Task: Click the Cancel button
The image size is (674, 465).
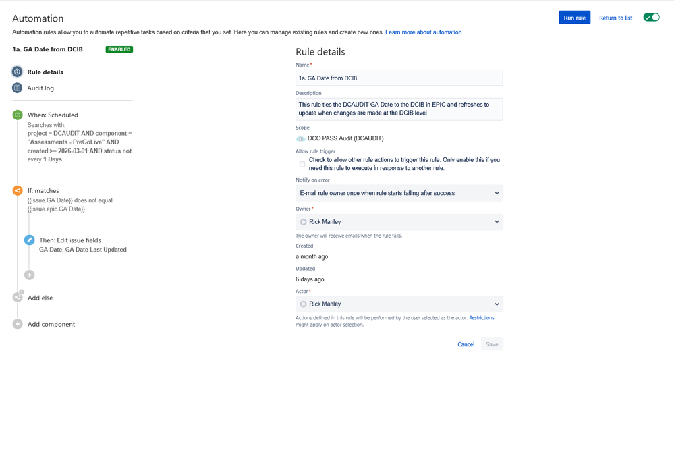Action: (x=466, y=344)
